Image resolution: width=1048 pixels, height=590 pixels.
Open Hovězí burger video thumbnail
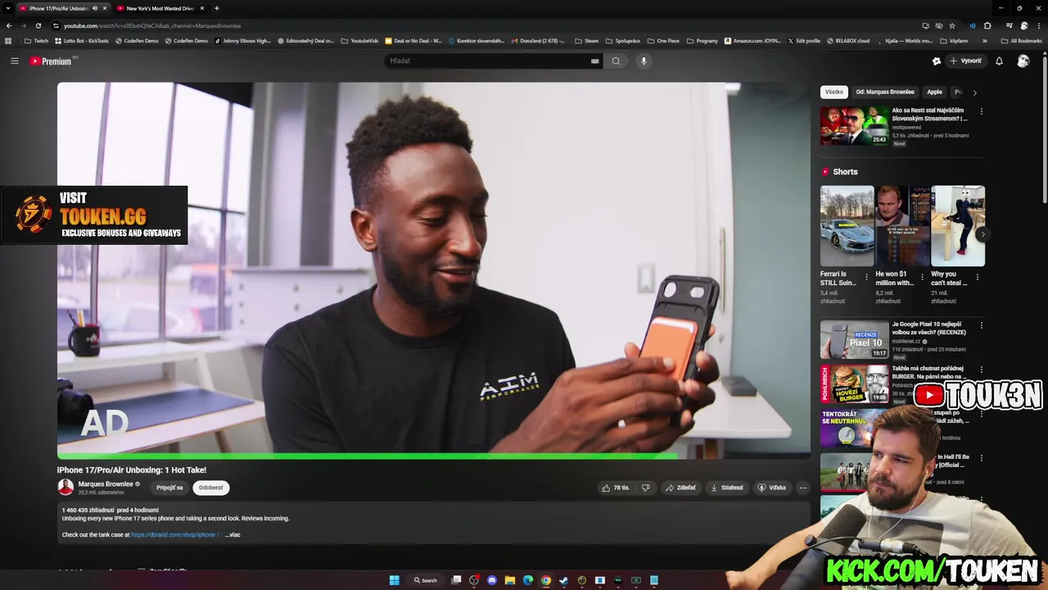coord(854,384)
